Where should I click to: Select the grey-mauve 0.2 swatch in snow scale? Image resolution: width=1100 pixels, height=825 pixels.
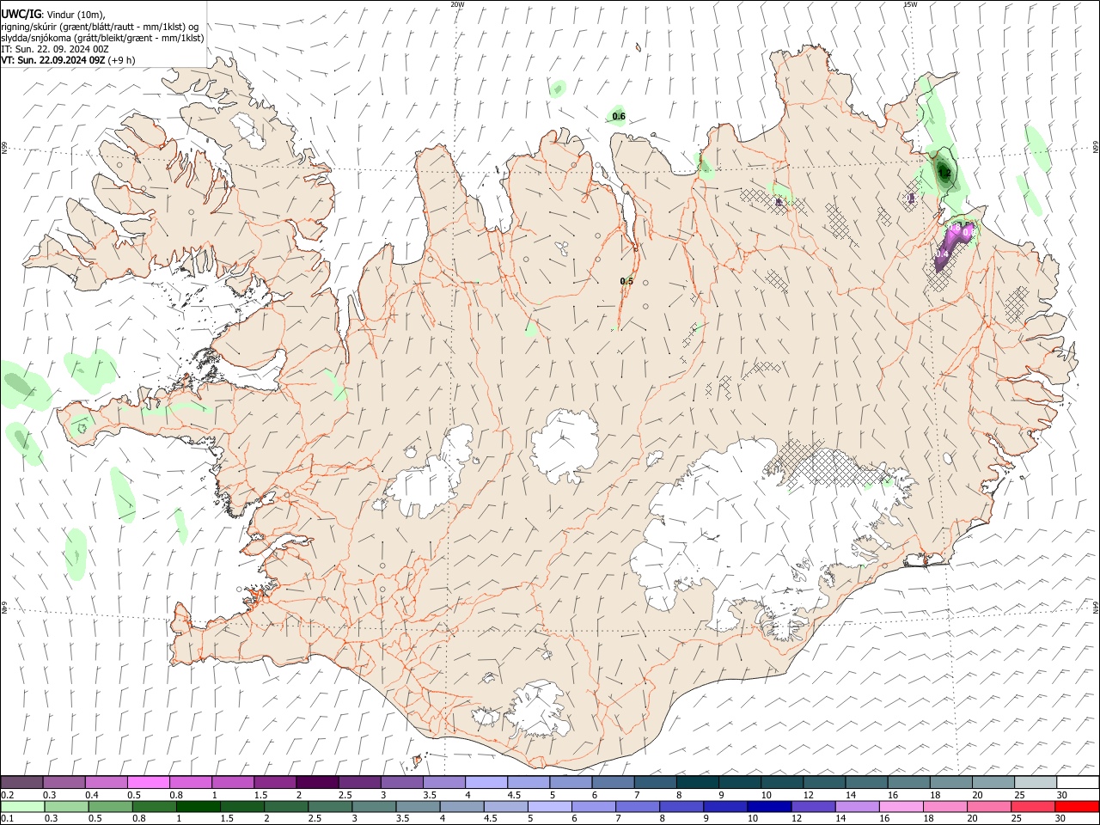[21, 782]
